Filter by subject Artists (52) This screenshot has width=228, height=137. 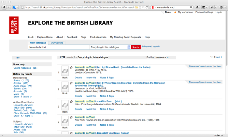[x=20, y=130]
